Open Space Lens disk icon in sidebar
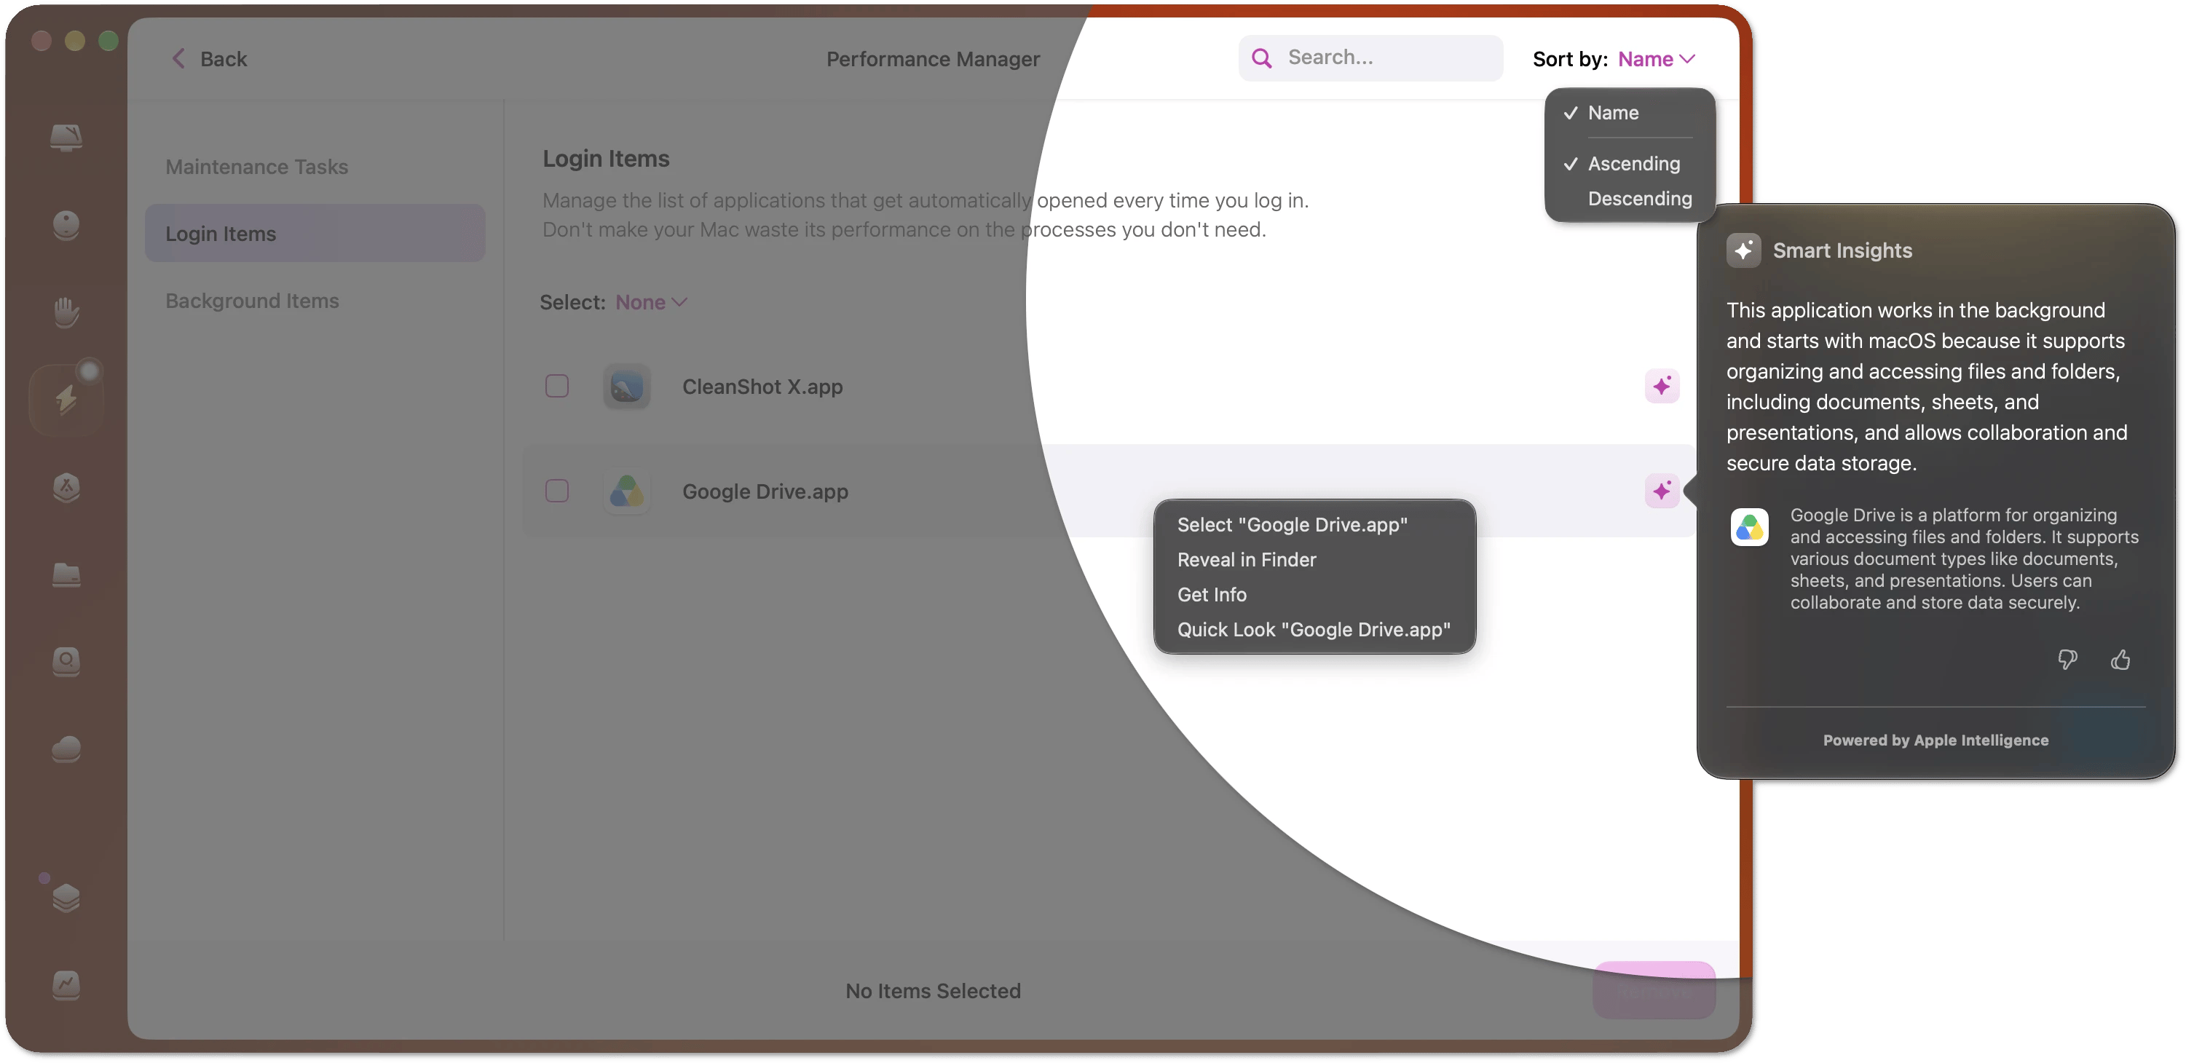Viewport: 2186px width, 1063px height. (66, 662)
